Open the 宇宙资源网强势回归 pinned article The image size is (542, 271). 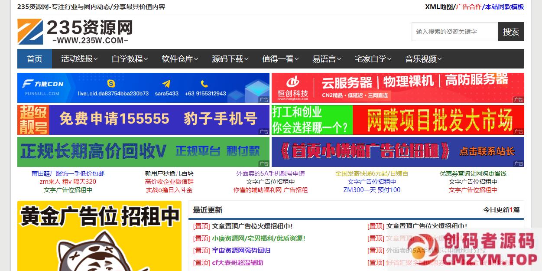[x=241, y=250]
